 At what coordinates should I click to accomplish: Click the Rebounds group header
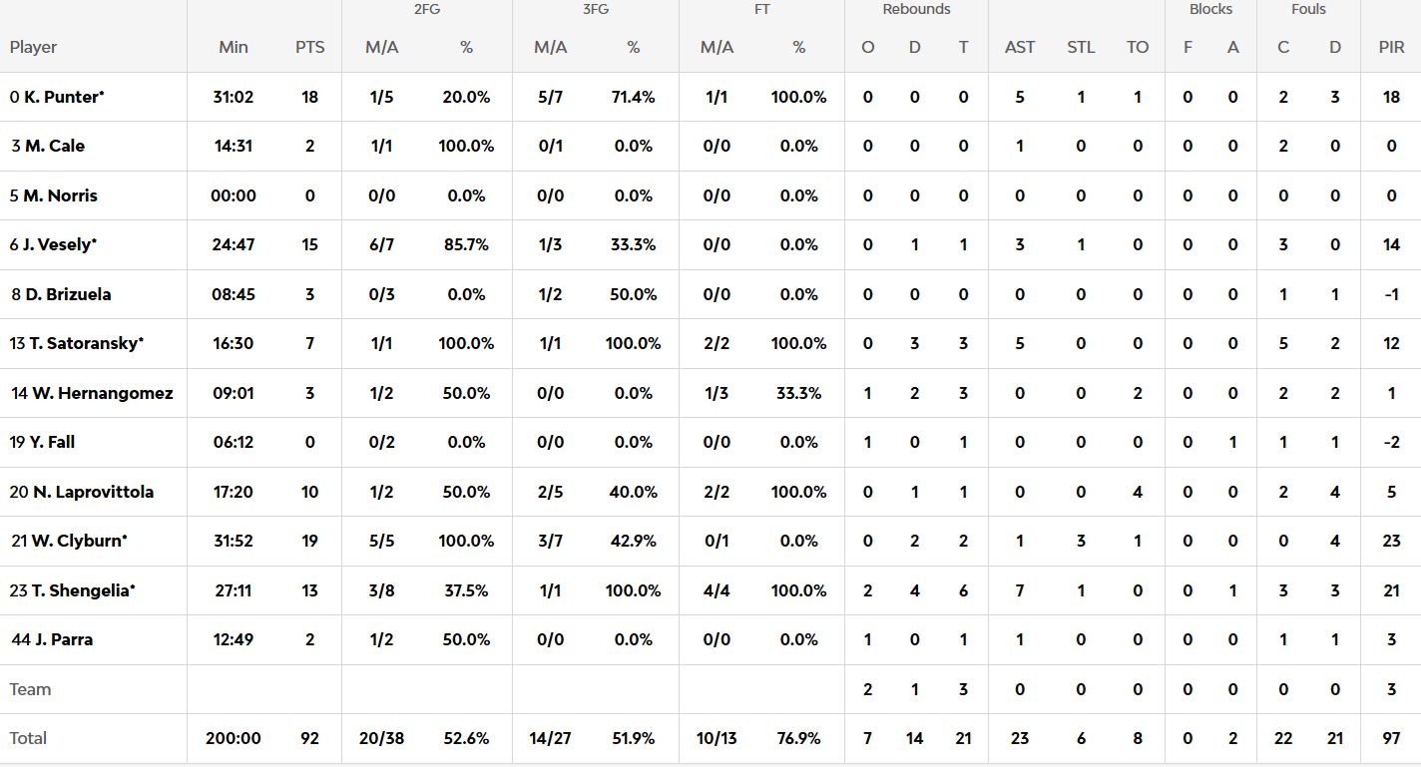pyautogui.click(x=916, y=10)
